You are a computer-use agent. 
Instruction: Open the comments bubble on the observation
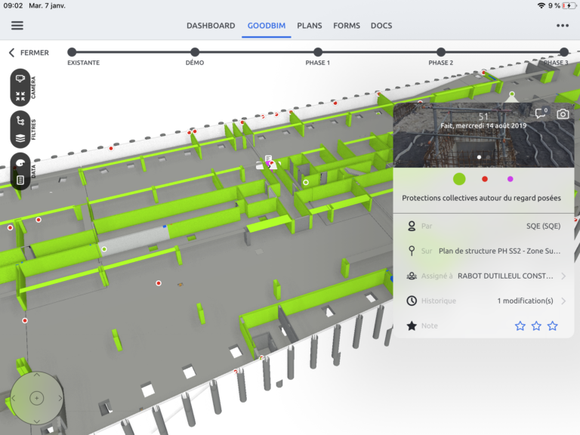tap(541, 113)
